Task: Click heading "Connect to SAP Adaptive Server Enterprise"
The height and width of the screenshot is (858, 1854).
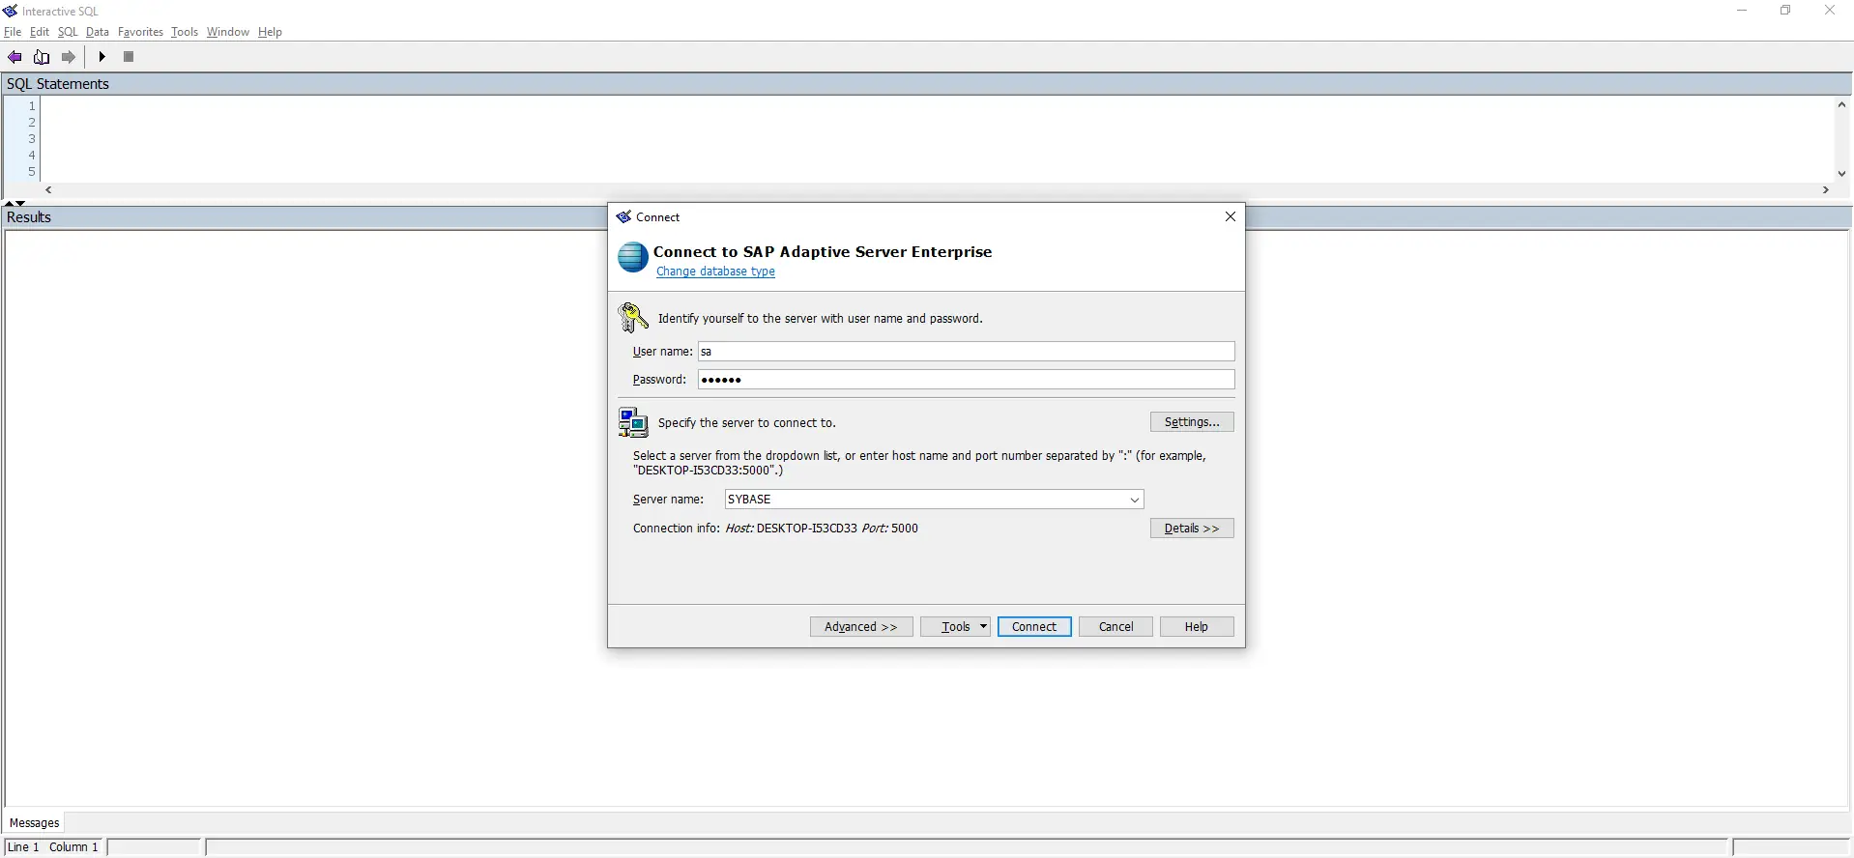Action: click(823, 252)
